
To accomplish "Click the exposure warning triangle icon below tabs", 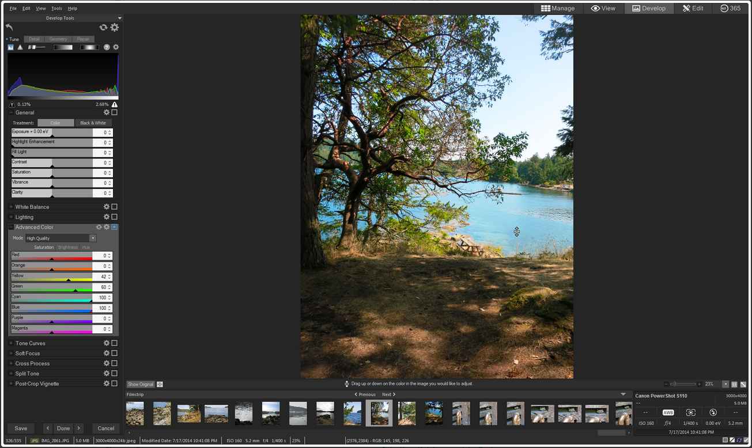I will pos(20,47).
